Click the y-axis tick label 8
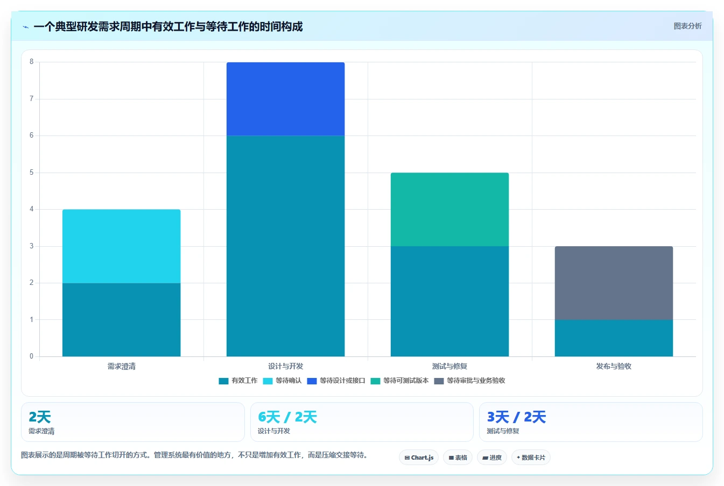This screenshot has height=486, width=724. [31, 62]
